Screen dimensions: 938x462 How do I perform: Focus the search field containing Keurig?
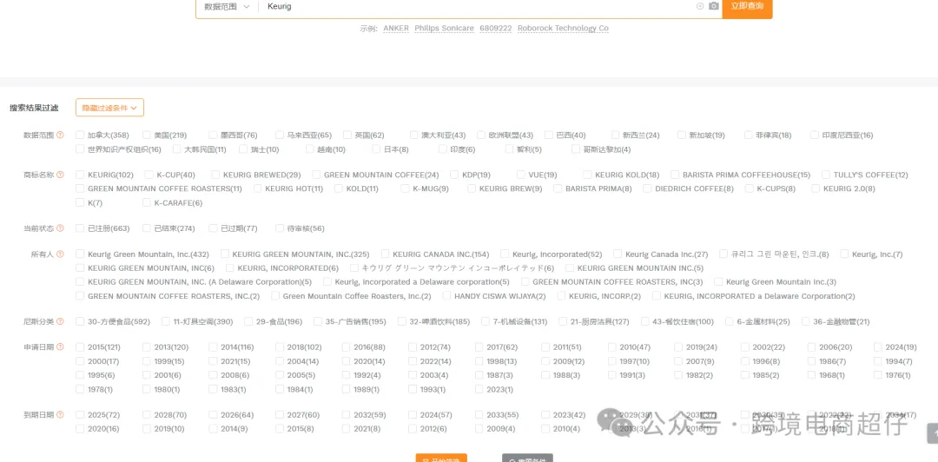pos(479,6)
